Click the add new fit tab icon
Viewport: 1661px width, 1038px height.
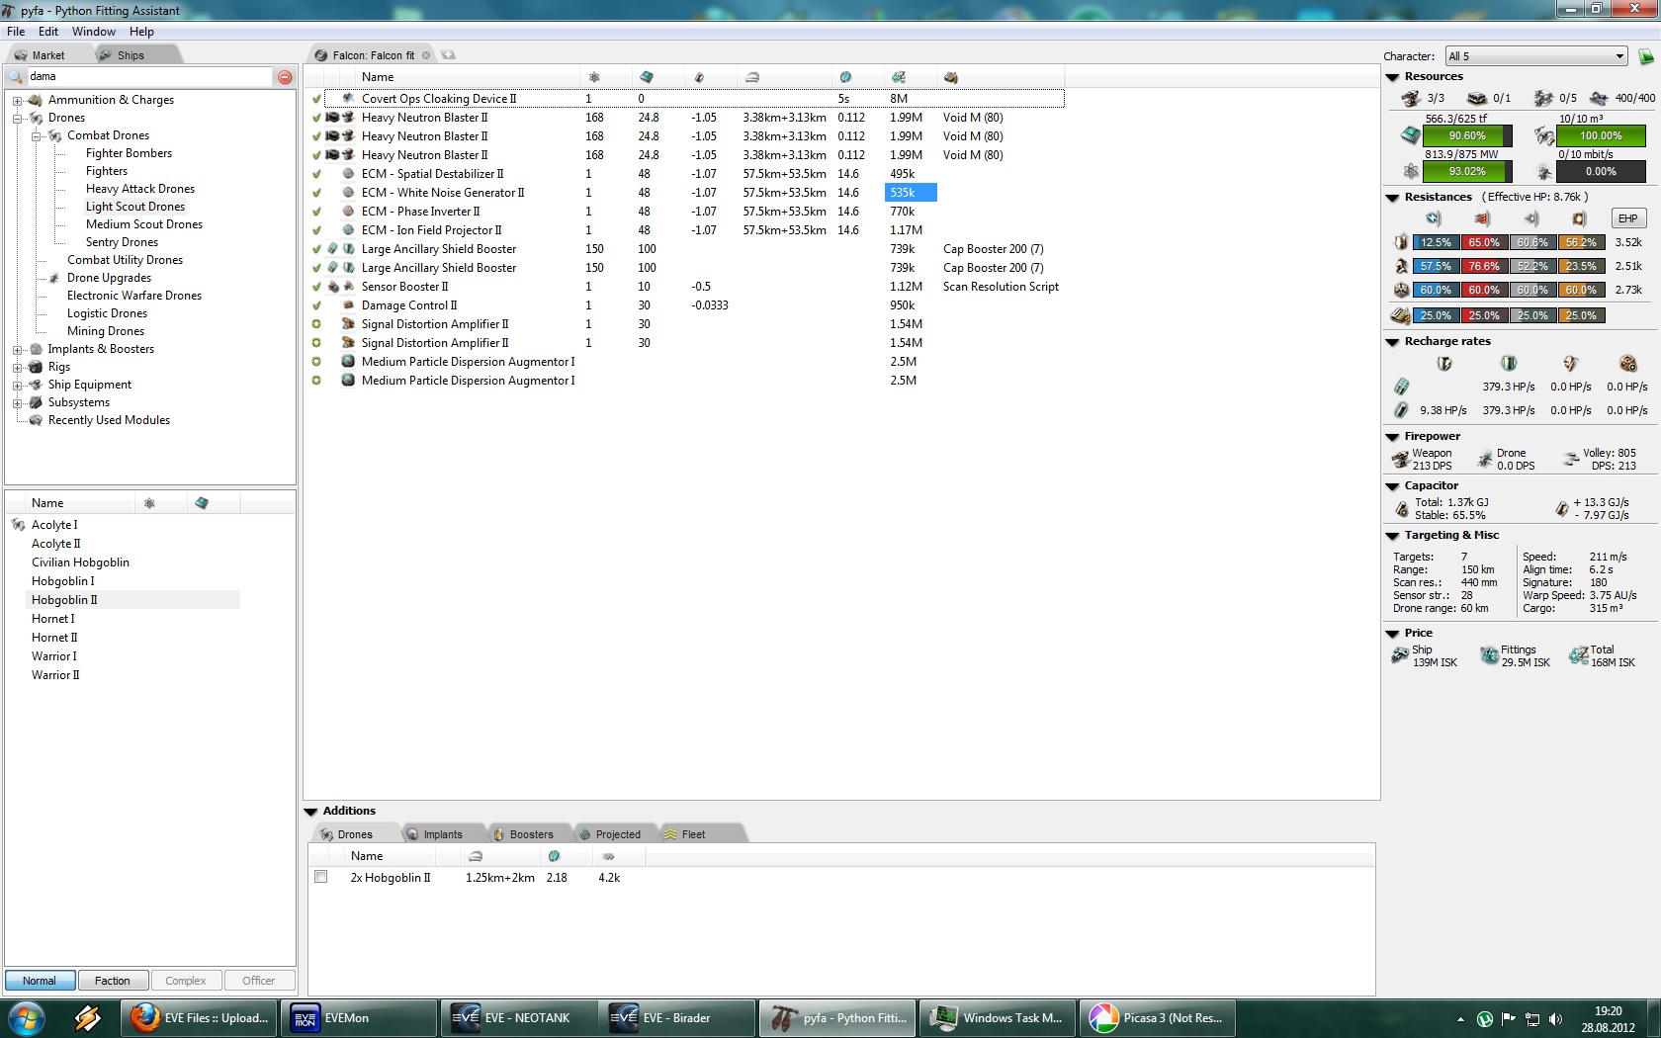tap(448, 55)
